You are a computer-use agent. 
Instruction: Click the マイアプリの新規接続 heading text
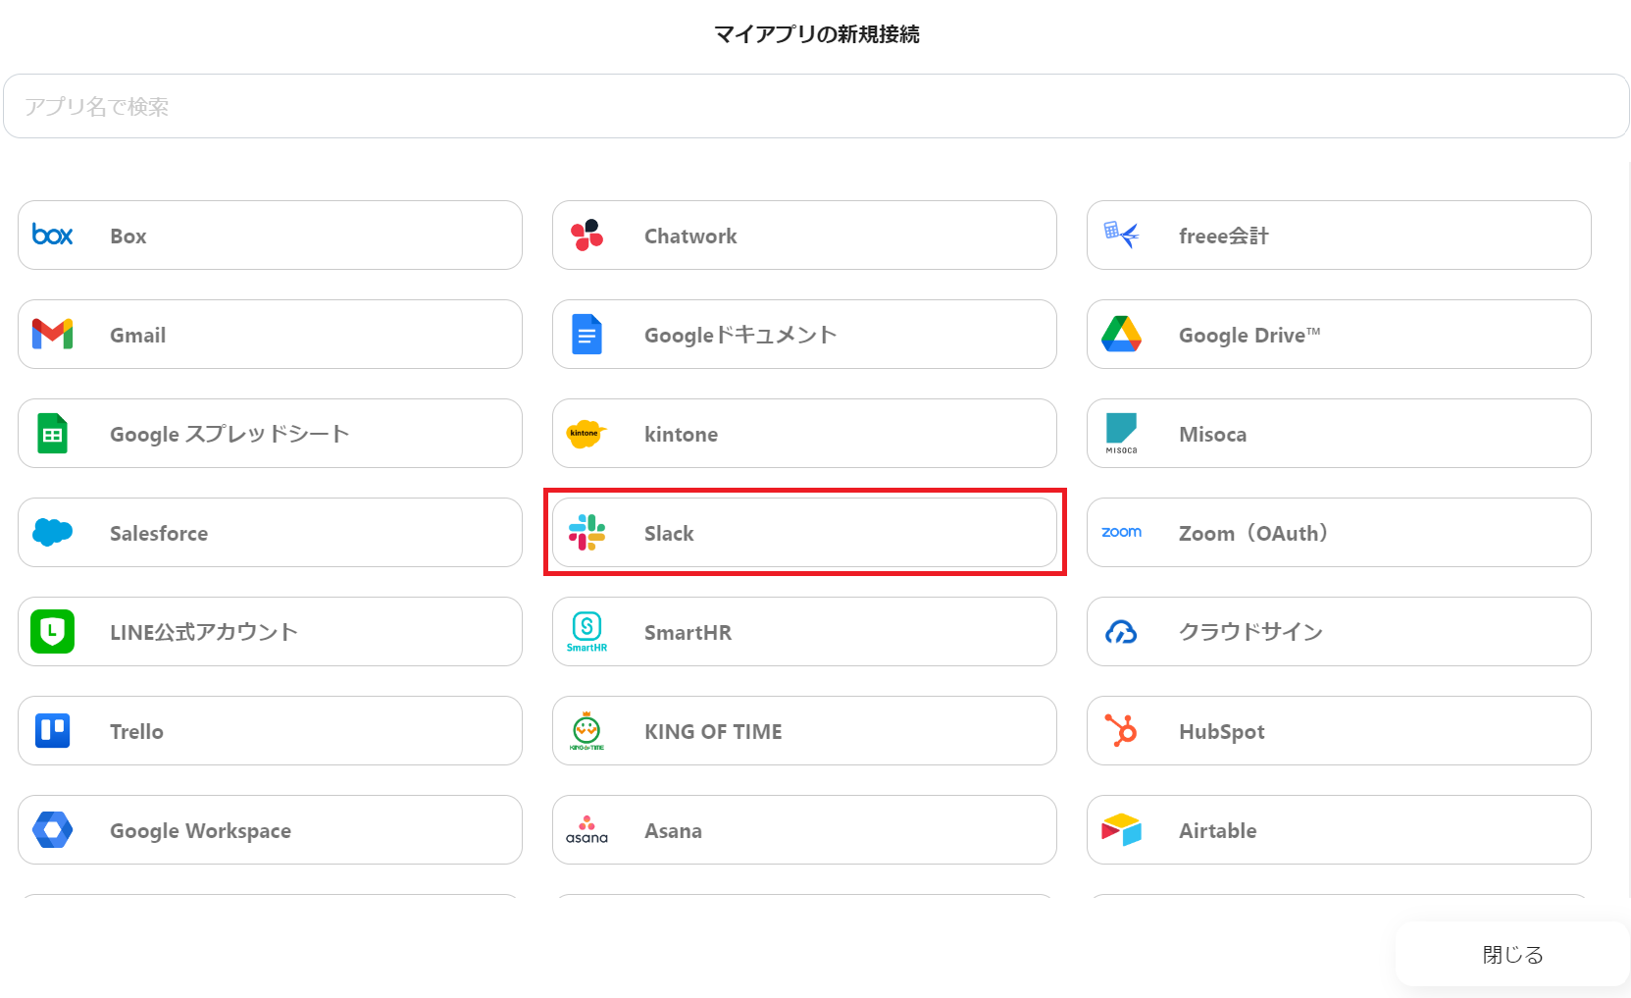tap(816, 34)
